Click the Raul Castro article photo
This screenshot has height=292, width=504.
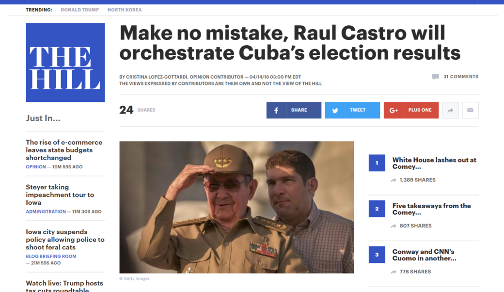click(236, 208)
